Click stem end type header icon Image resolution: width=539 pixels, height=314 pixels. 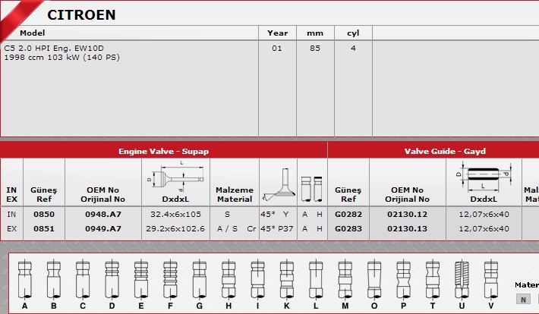pyautogui.click(x=311, y=186)
